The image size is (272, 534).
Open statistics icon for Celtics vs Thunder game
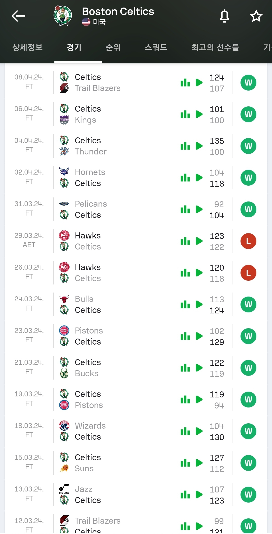pyautogui.click(x=185, y=146)
